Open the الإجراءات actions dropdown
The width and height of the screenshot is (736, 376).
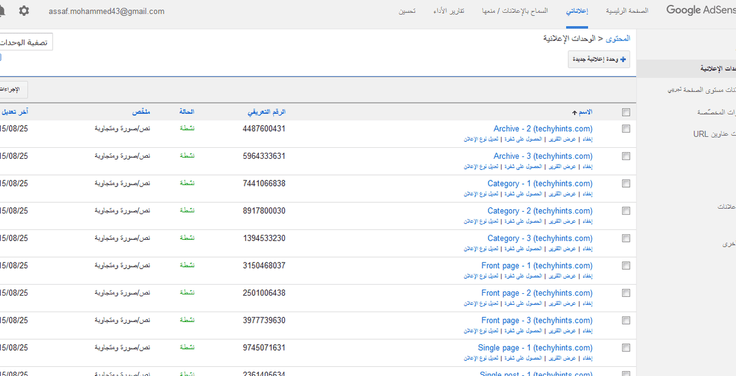[14, 89]
